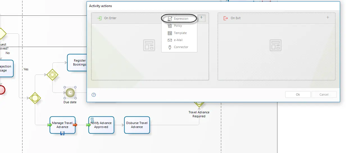Select the event-based gateway near Register Bookings

click(52, 75)
